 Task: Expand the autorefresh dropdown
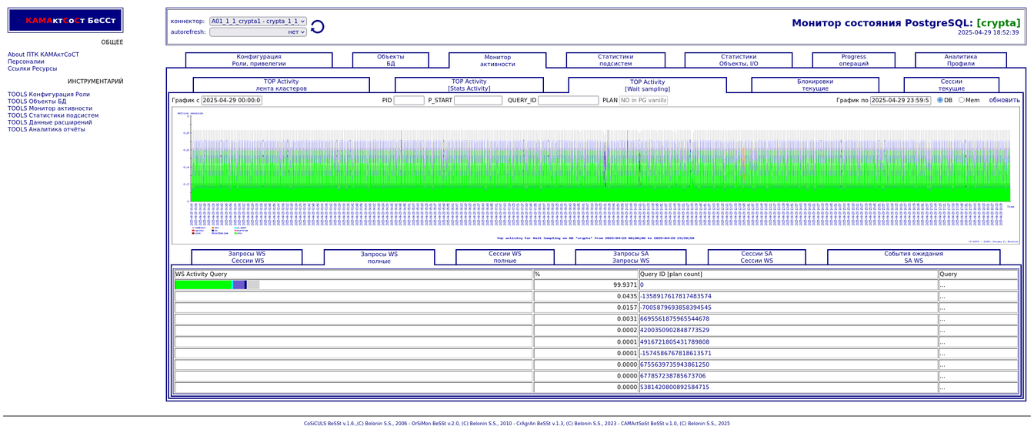258,32
